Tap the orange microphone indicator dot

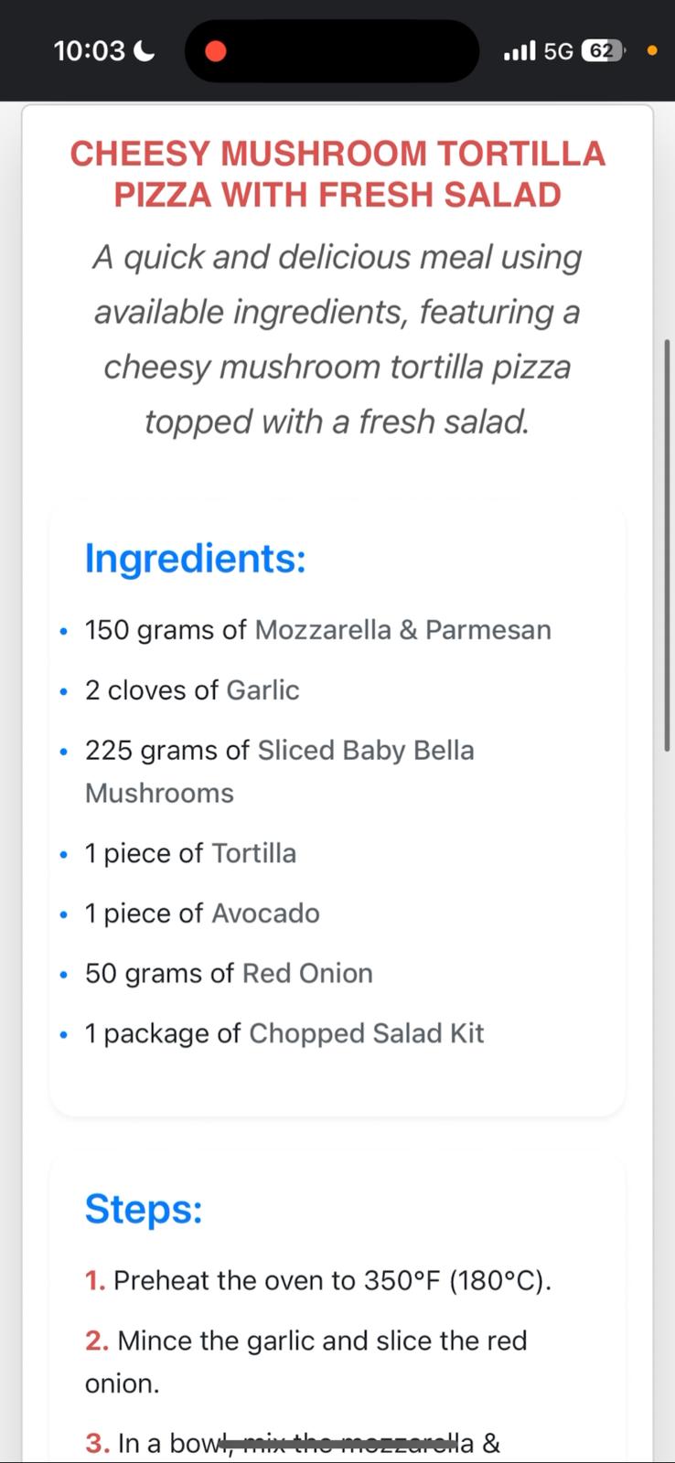point(652,50)
